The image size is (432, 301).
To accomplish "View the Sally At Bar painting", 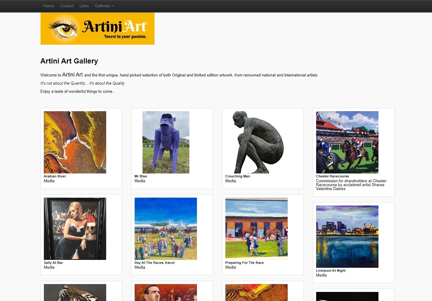I will coord(75,229).
